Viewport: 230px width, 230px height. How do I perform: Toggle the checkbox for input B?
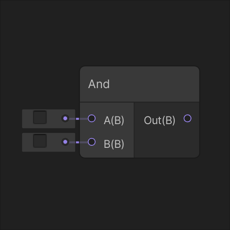point(40,141)
